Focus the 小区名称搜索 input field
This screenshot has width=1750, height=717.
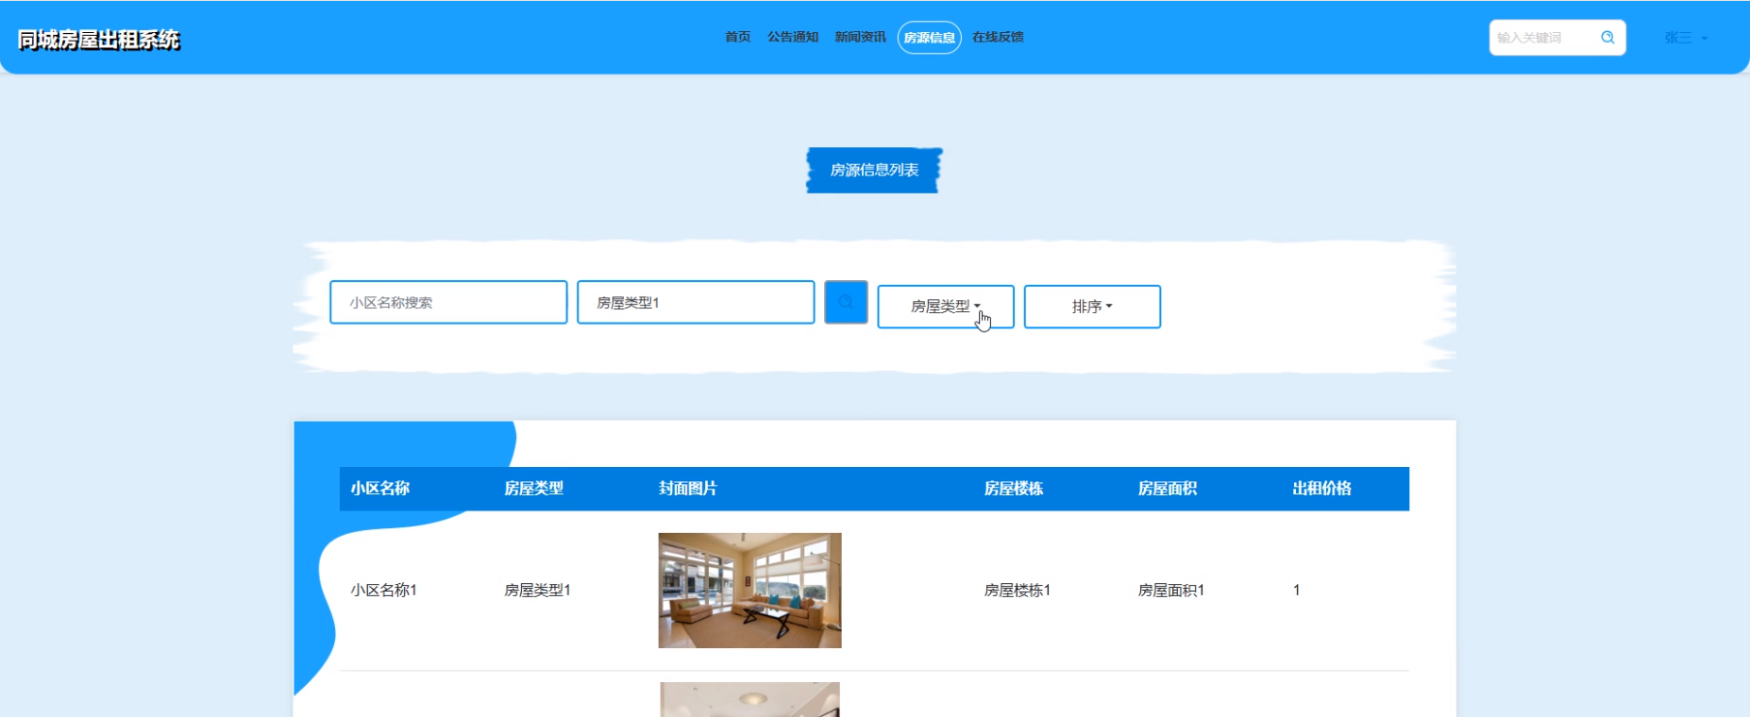(448, 302)
